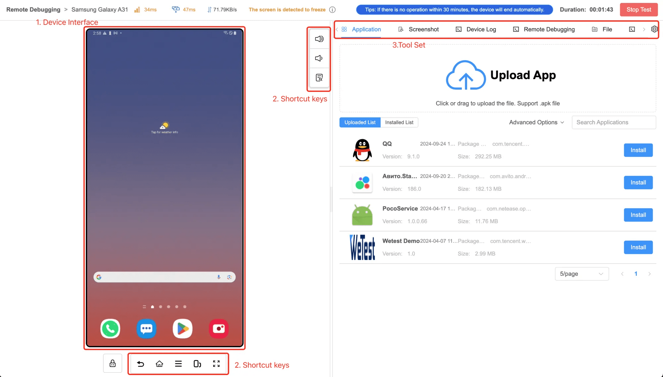
Task: Click the Stop Test button
Action: tap(638, 10)
